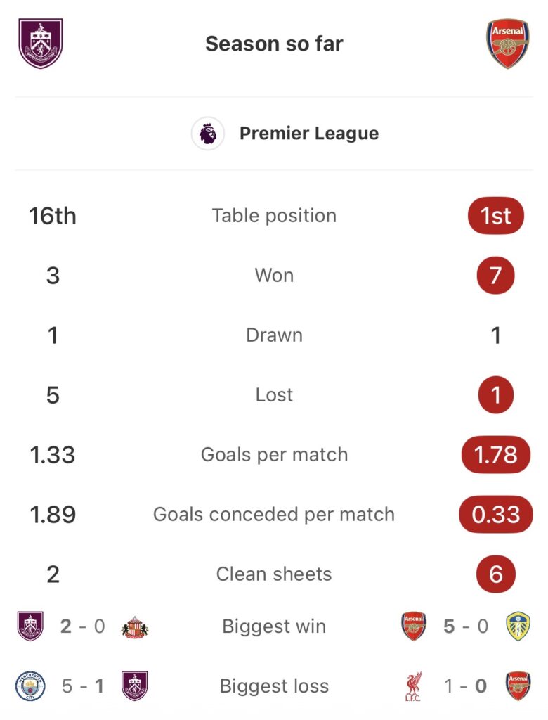Tap Arsenal crest beside 5 - 0 score
The width and height of the screenshot is (548, 720).
point(414,626)
